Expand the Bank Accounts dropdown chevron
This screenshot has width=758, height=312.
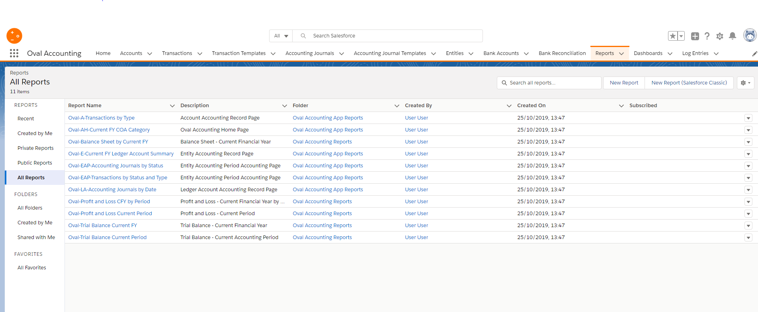point(526,54)
